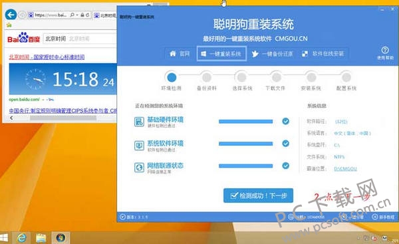Click the 基础硬件环境 heading text
Viewport: 399px width, 244px height.
[x=166, y=120]
